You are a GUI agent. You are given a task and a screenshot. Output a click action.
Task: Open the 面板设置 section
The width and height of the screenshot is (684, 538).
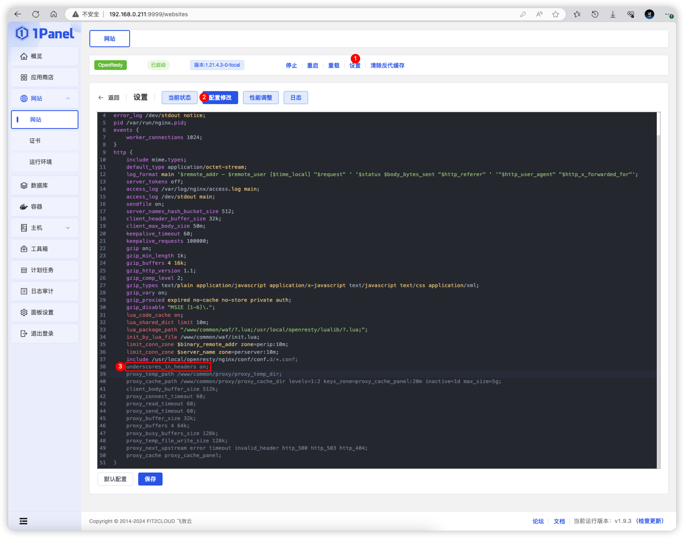(x=40, y=312)
